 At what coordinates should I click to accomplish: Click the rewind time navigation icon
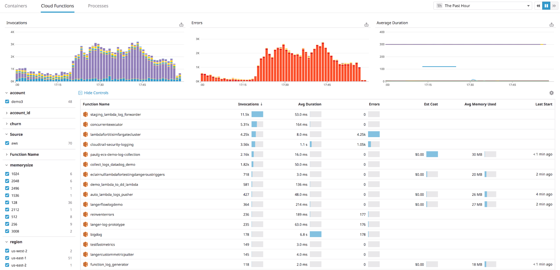pos(538,6)
